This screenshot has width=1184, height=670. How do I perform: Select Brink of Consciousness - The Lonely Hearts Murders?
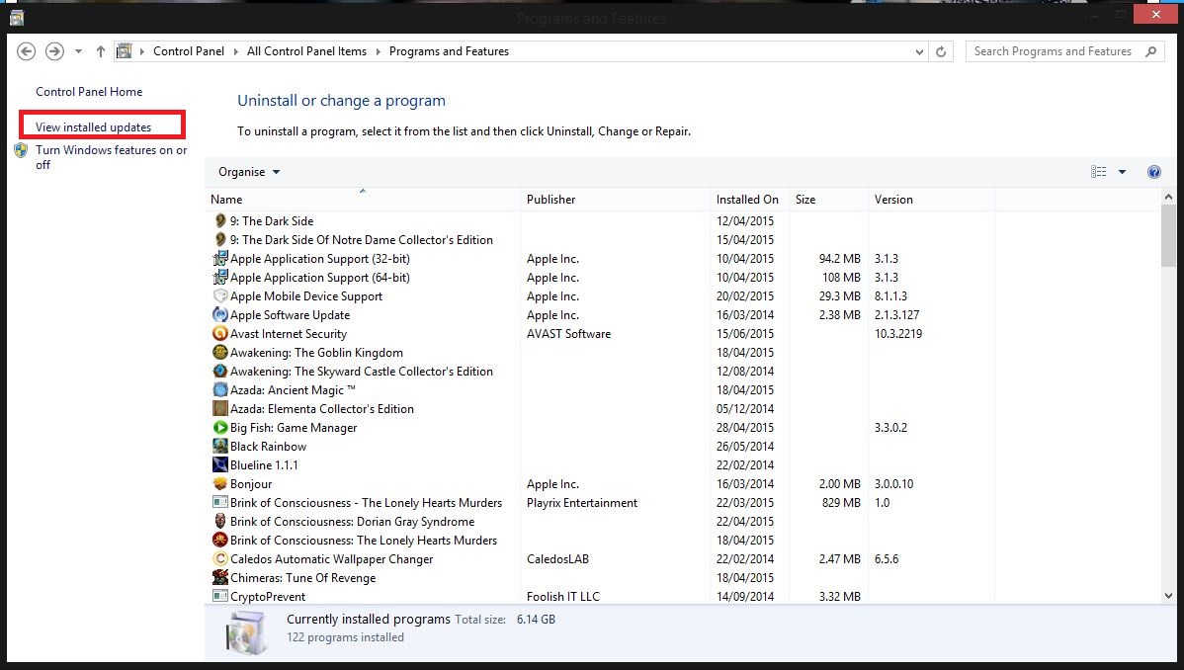pyautogui.click(x=367, y=503)
